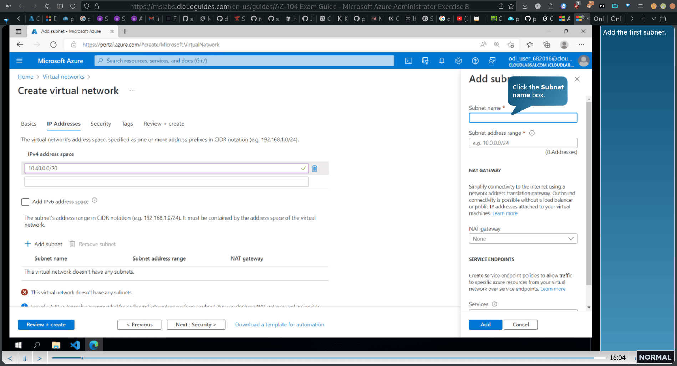Open a new tab in Edge
The image size is (677, 366).
tap(125, 31)
